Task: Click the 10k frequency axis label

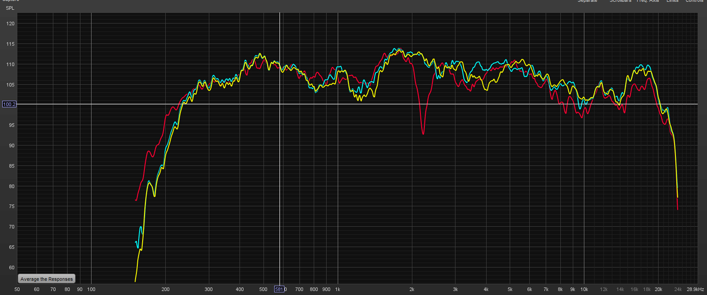Action: (x=584, y=289)
